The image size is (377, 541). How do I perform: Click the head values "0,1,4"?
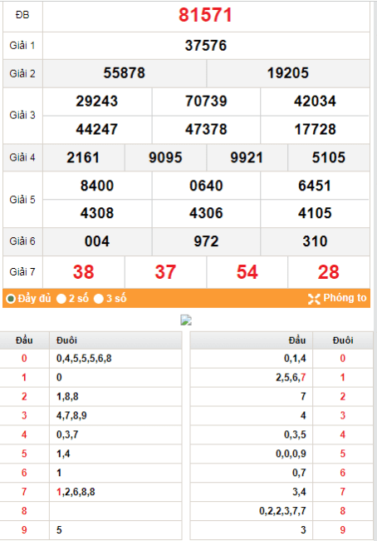pyautogui.click(x=295, y=359)
